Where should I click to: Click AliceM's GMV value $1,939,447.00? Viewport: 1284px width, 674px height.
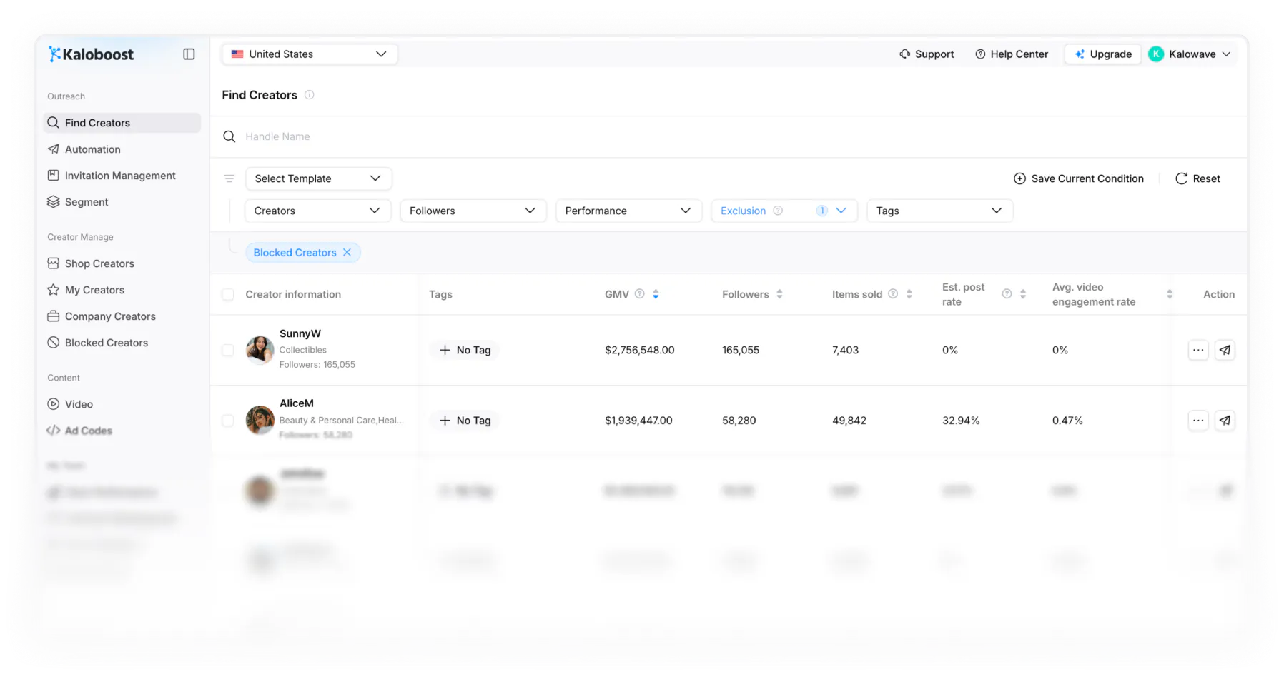tap(638, 421)
